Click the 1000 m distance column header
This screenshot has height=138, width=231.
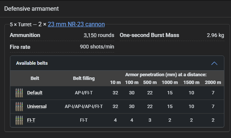[x=170, y=83]
